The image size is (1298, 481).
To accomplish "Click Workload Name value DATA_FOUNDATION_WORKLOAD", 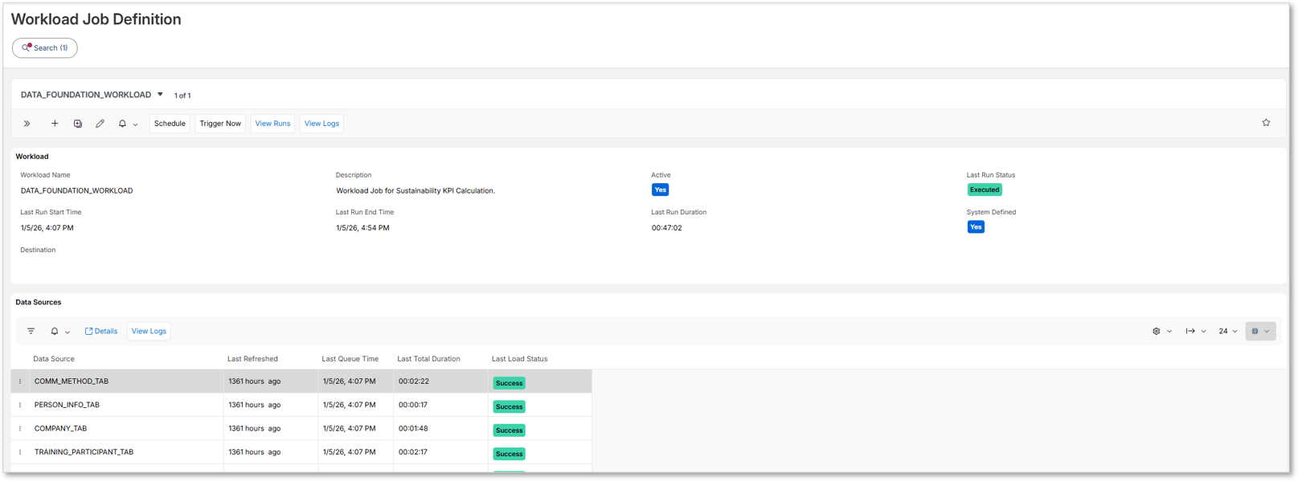I will [x=76, y=191].
